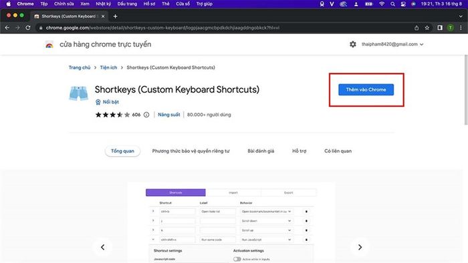Go back to previous page

(x=7, y=27)
